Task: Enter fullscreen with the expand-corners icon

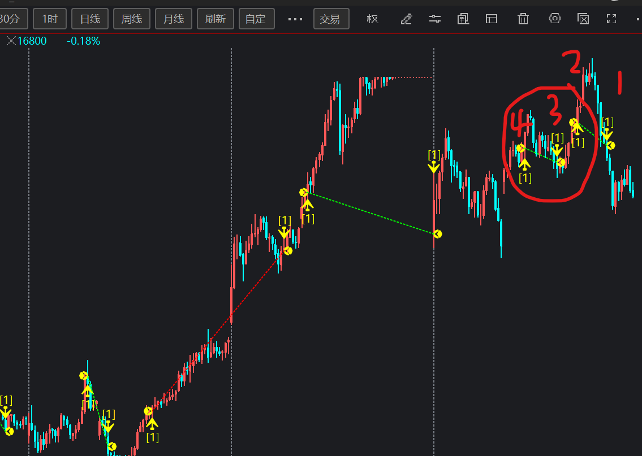Action: tap(611, 19)
